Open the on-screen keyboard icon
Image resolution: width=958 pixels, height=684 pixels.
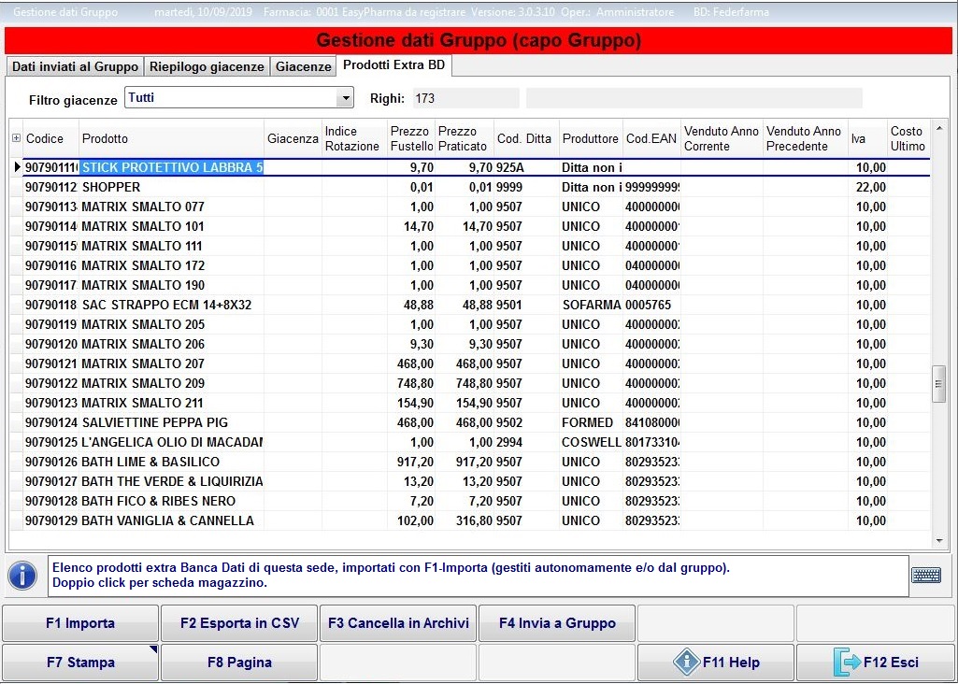tap(925, 576)
